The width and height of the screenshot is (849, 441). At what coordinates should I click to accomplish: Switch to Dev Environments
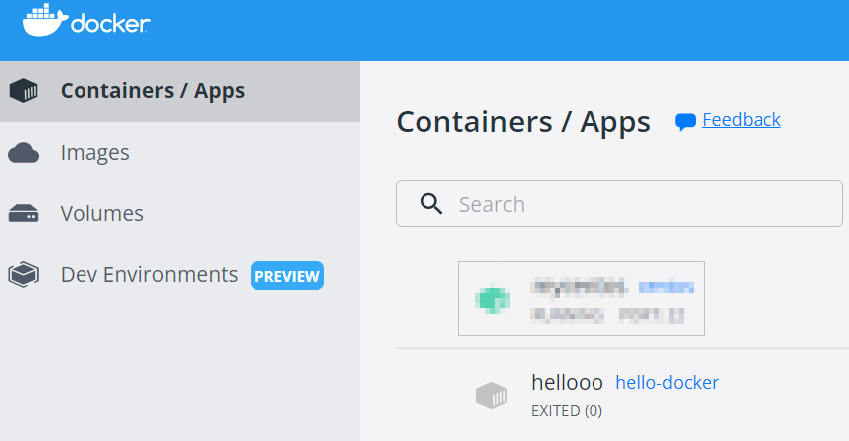148,275
